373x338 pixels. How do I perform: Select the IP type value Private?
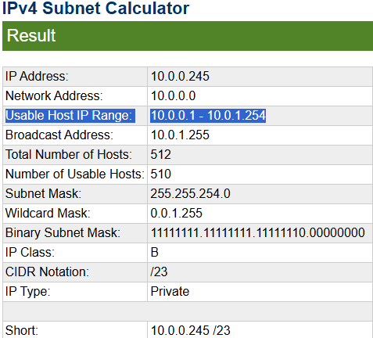170,292
